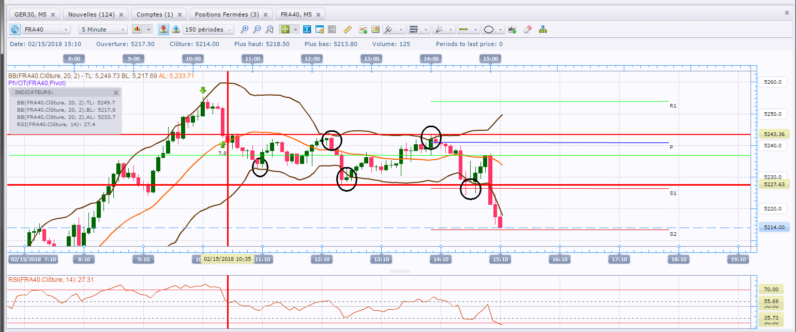Click the add indicator chart icon
This screenshot has width=796, height=332.
point(363,29)
